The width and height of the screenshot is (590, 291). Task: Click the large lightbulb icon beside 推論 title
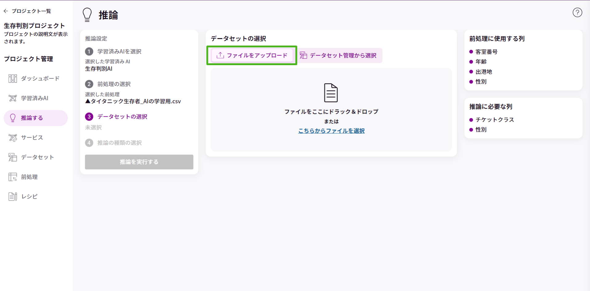(x=87, y=15)
